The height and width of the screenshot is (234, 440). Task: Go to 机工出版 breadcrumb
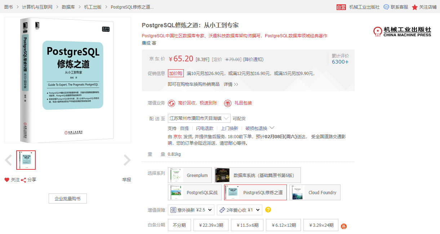[x=93, y=7]
